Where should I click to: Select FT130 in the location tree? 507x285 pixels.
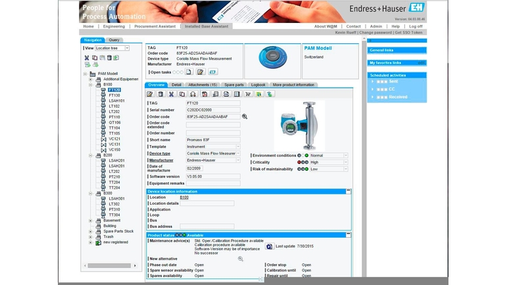114,95
